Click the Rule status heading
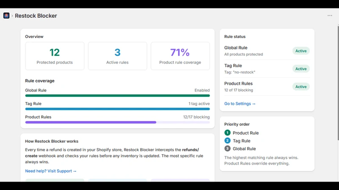The height and width of the screenshot is (190, 339). point(235,37)
